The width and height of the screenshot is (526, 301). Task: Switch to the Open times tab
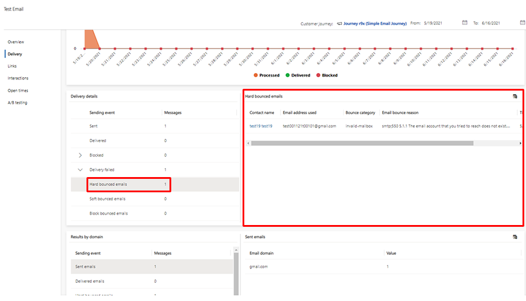[18, 91]
